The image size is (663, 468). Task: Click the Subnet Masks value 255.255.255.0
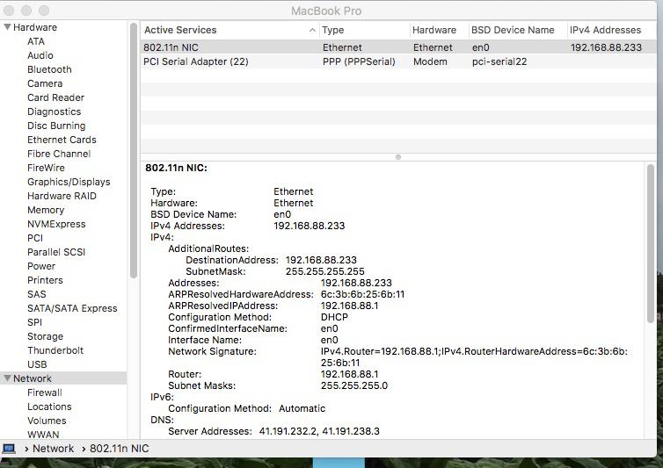(x=353, y=385)
